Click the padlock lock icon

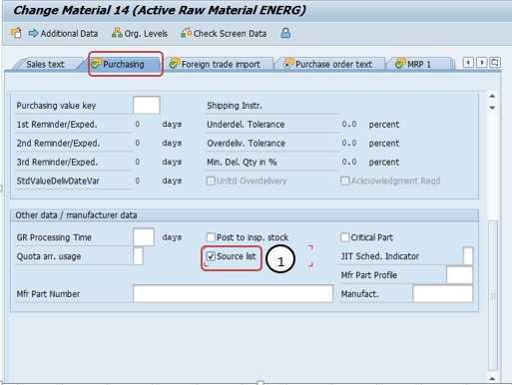pyautogui.click(x=285, y=33)
